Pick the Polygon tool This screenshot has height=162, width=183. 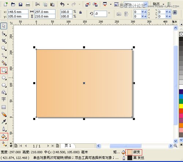[x=4, y=85]
